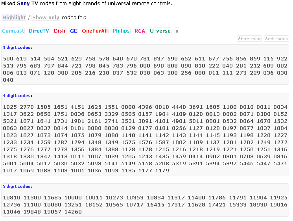Select 3-digit code 000
The image size is (293, 221).
[x=145, y=66]
